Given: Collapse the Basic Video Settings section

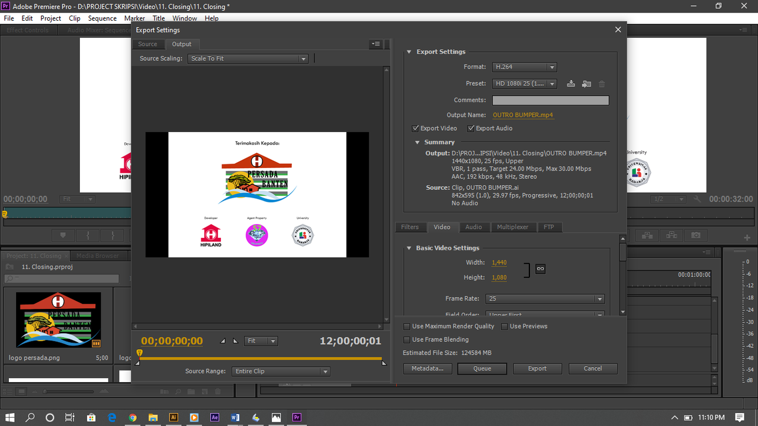Looking at the screenshot, I should (409, 248).
